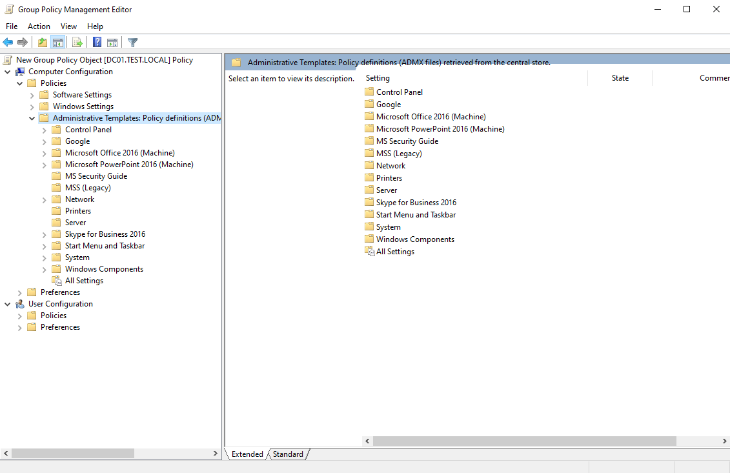Click the Filter funnel toolbar icon
Viewport: 730px width, 473px height.
click(132, 43)
